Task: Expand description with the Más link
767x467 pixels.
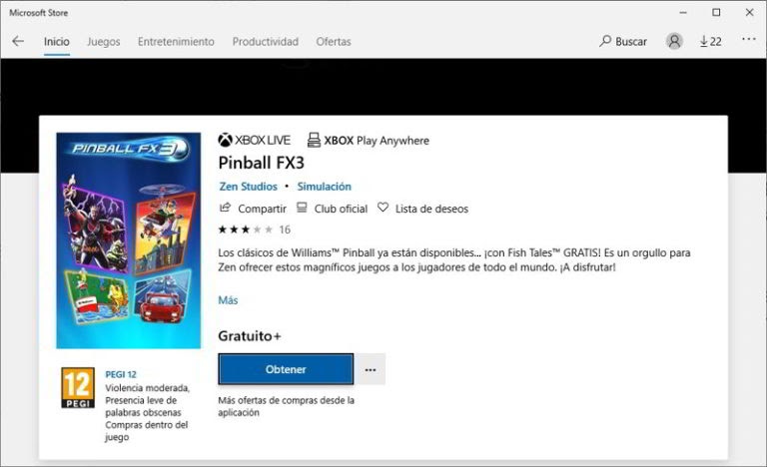Action: coord(228,300)
